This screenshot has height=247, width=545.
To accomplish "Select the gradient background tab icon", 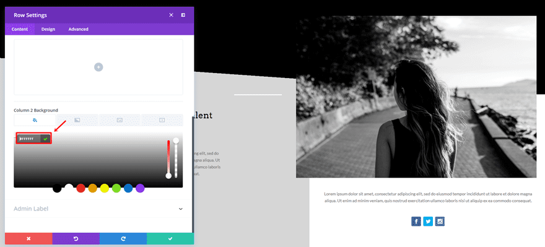I will (x=77, y=120).
